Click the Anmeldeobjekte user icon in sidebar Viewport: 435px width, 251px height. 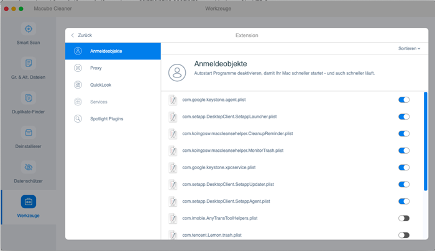coord(78,51)
